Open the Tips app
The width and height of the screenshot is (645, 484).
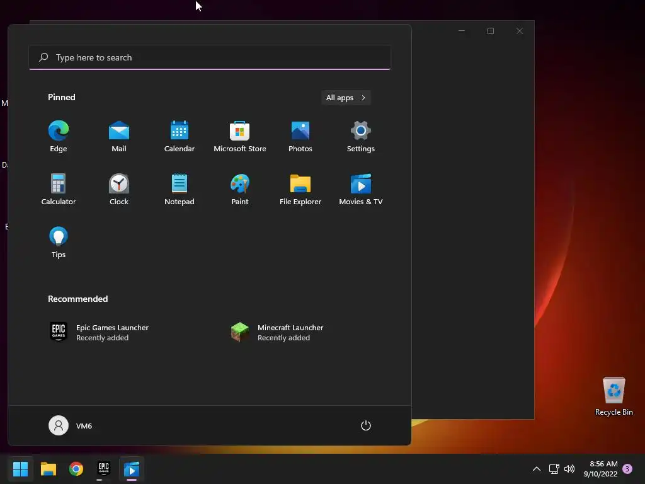click(59, 243)
